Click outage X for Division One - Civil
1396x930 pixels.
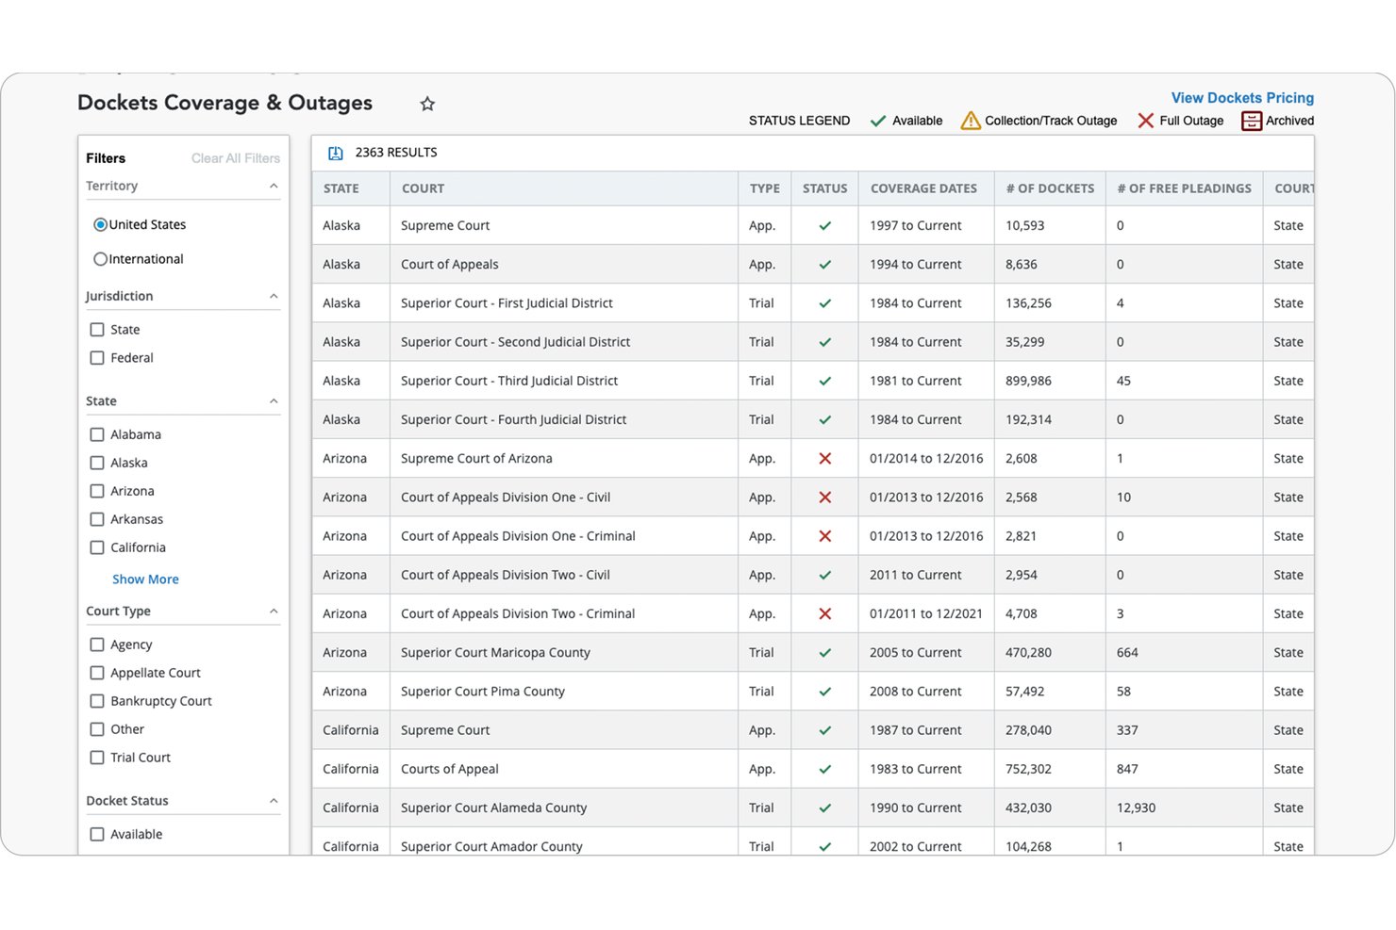[x=824, y=498]
